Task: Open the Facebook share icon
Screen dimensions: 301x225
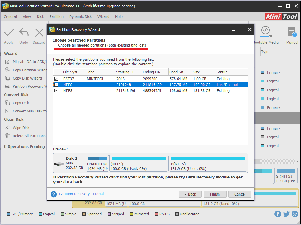Action: (x=278, y=214)
